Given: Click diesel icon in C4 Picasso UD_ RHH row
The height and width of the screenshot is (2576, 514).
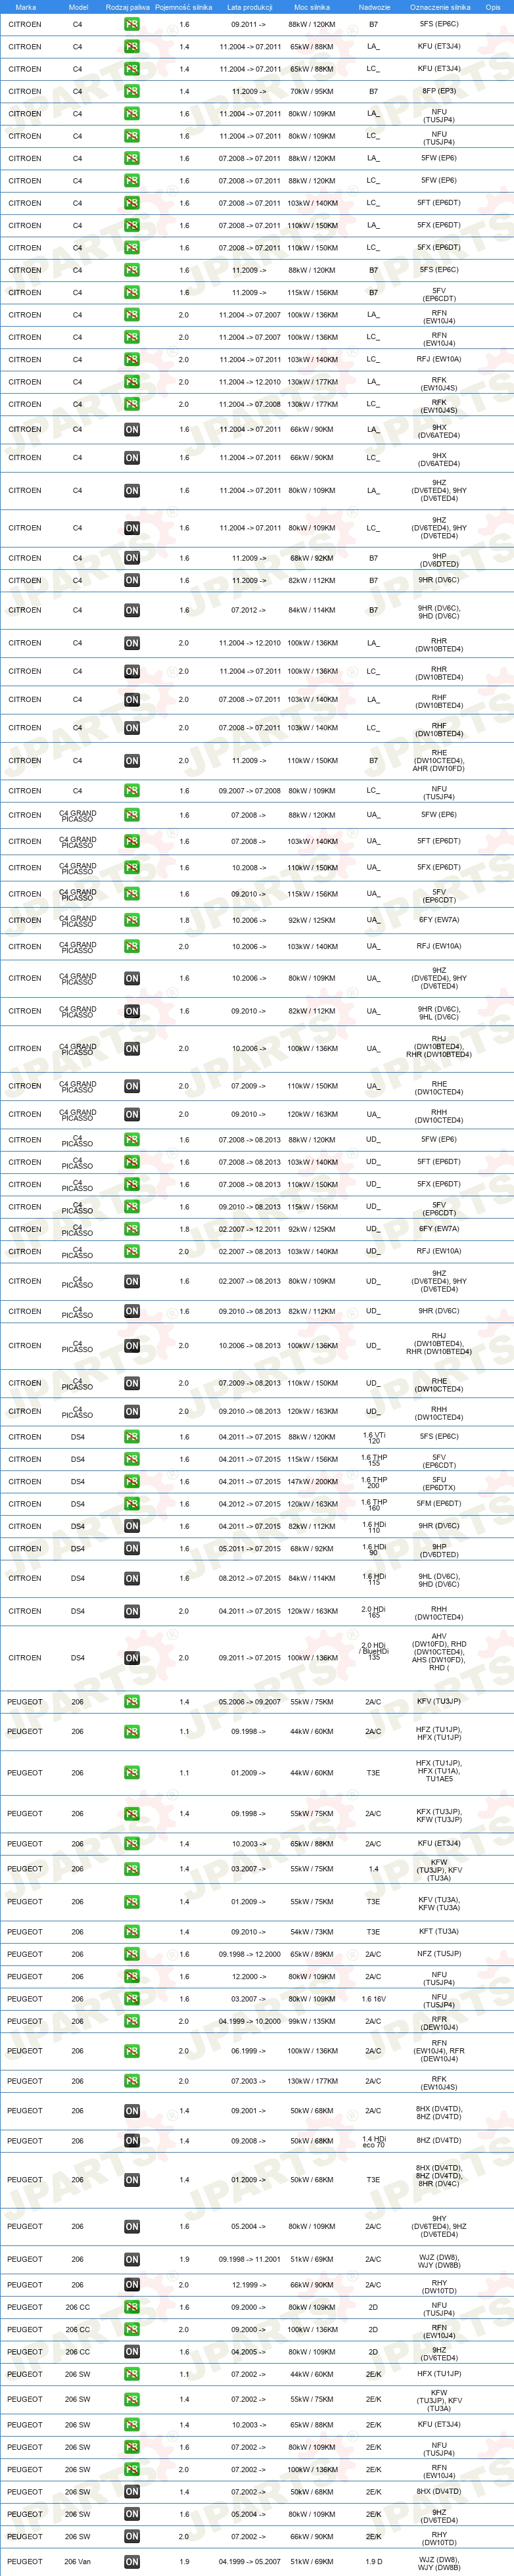Looking at the screenshot, I should 132,1411.
